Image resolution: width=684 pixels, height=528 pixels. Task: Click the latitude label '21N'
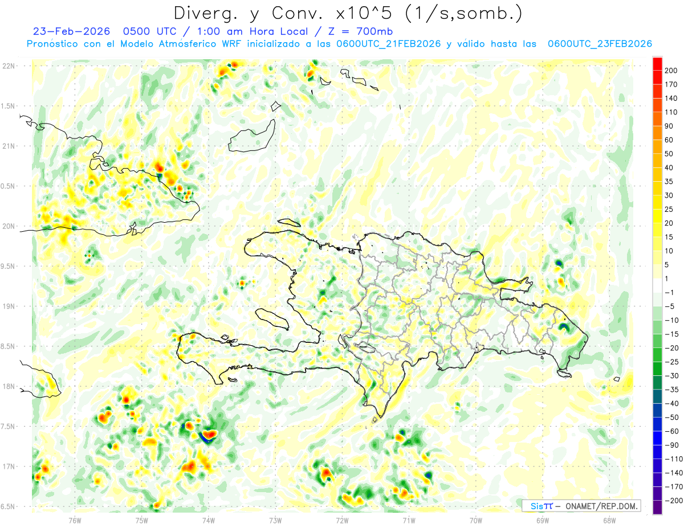[x=9, y=146]
